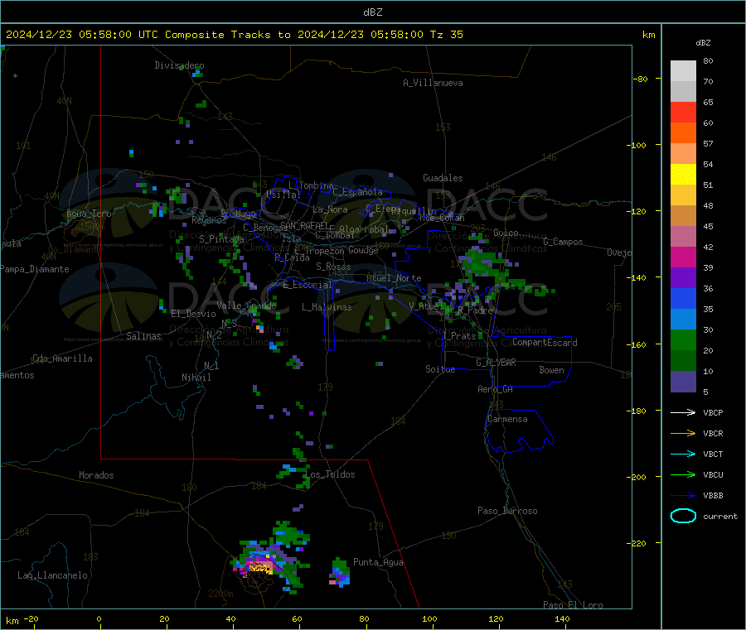Click the 'SAN_RAFAEL' city label
This screenshot has width=746, height=630.
coord(304,226)
